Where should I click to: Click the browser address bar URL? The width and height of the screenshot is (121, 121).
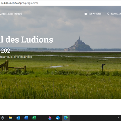19,3
